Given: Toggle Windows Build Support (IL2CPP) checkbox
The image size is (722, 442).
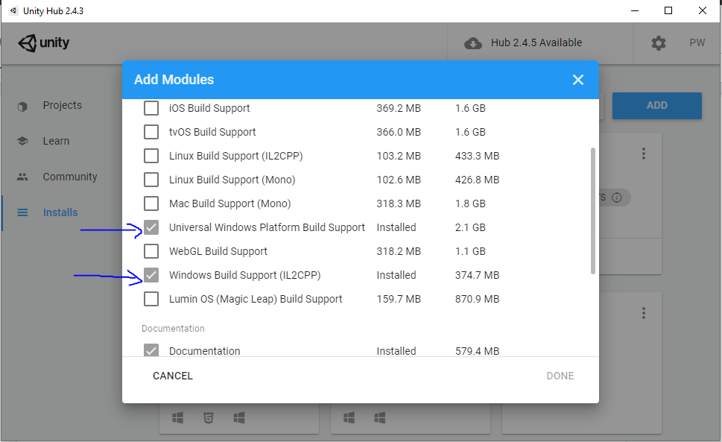Looking at the screenshot, I should pos(151,275).
